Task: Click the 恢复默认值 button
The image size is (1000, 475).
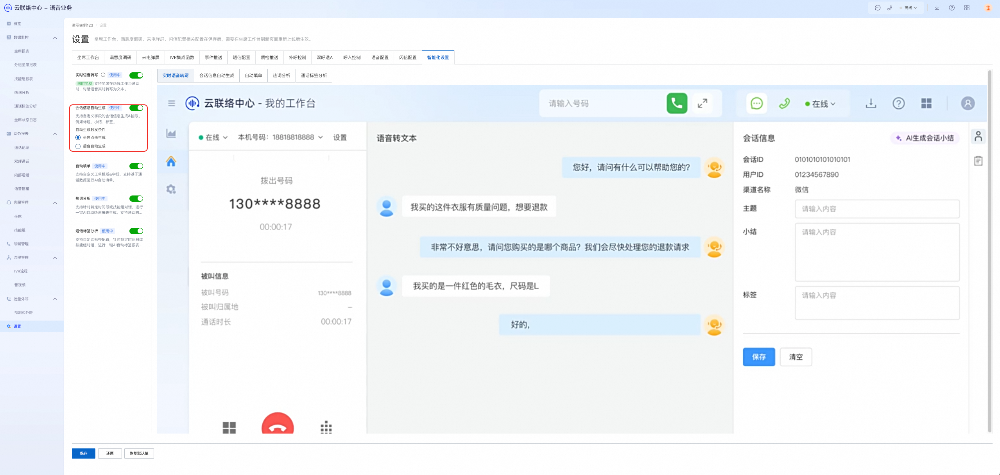Action: click(x=139, y=453)
